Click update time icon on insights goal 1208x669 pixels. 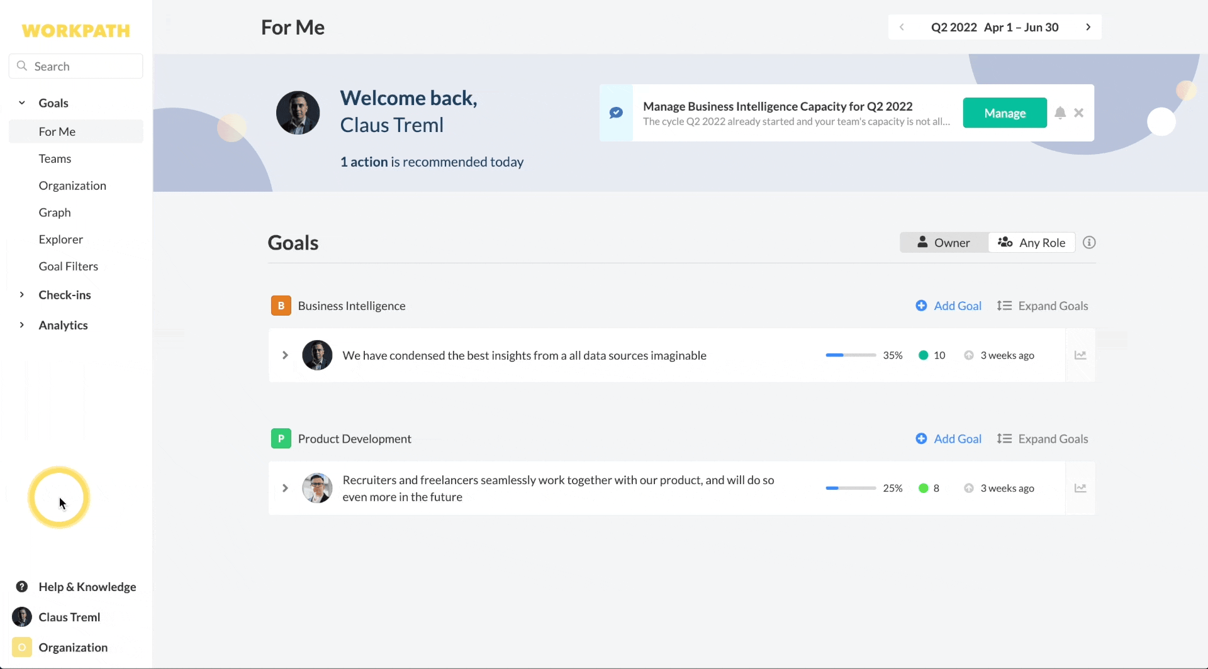click(969, 355)
